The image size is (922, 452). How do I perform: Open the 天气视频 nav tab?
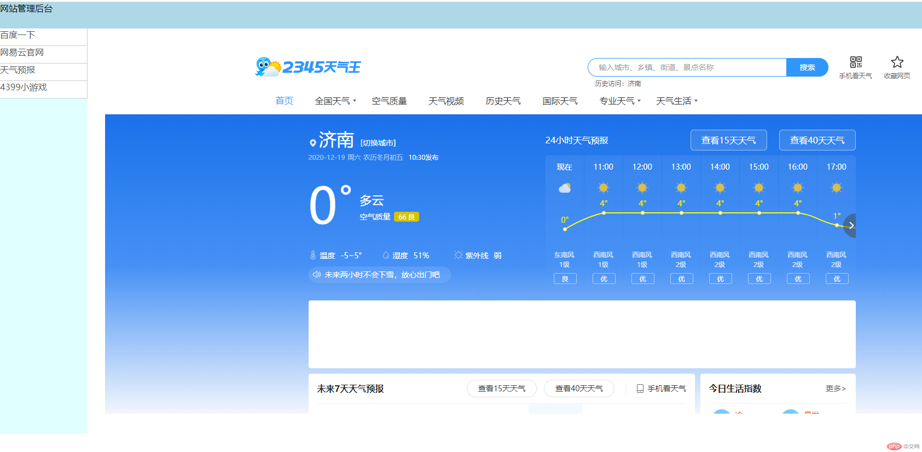pyautogui.click(x=446, y=101)
